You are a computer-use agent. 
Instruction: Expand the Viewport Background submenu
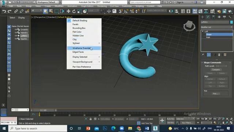pyautogui.click(x=99, y=62)
